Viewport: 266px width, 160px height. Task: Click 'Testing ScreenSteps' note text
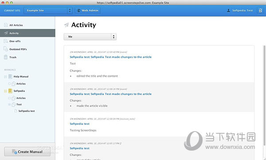click(x=83, y=130)
